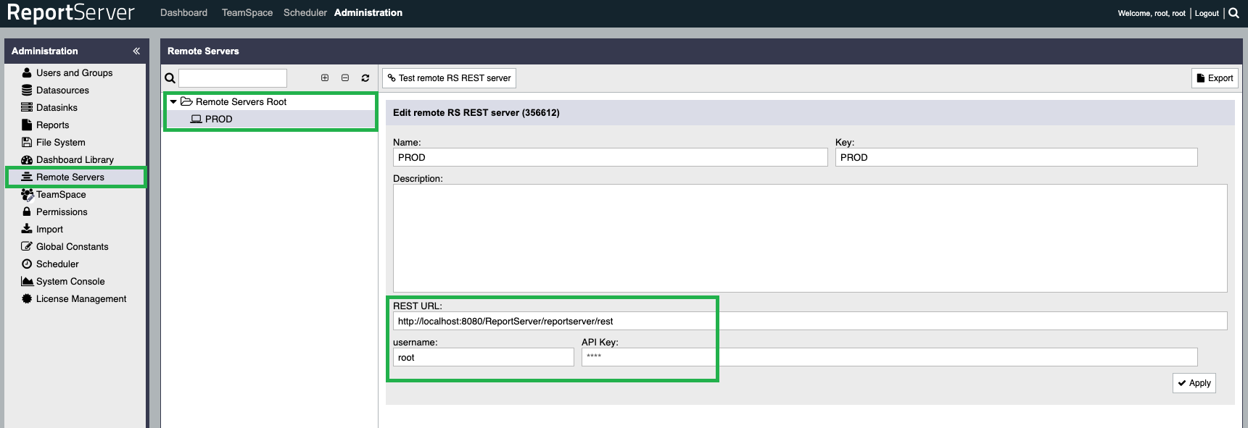This screenshot has width=1248, height=428.
Task: Click the Global Constants edit icon
Action: pos(27,246)
